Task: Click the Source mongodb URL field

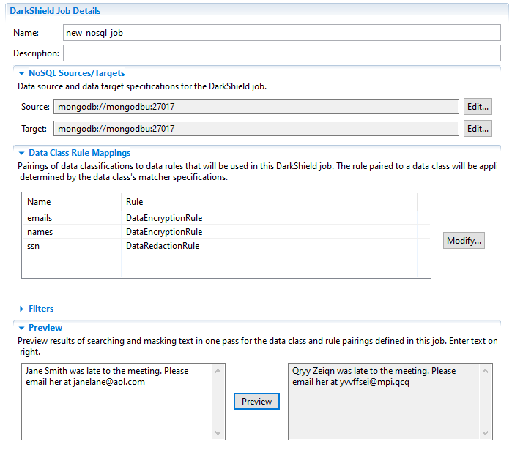Action: (x=256, y=107)
